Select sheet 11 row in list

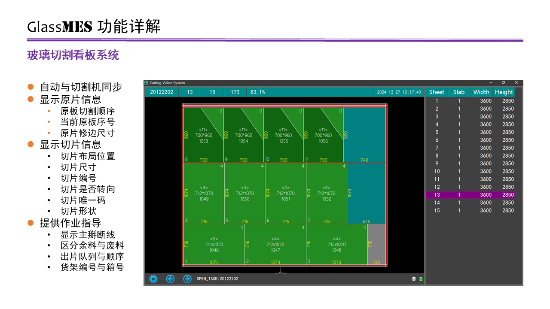pos(470,179)
